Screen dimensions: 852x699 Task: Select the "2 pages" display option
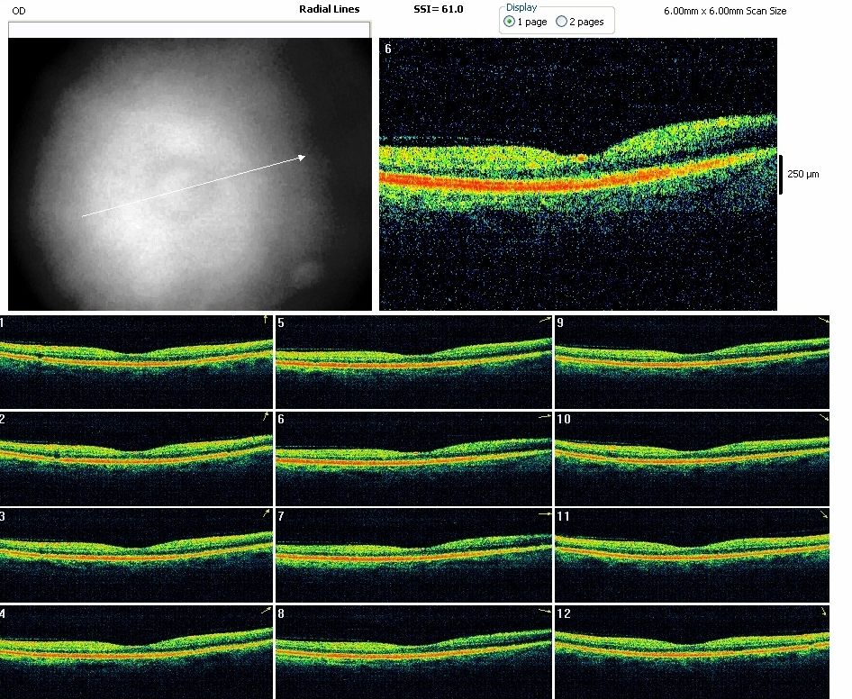coord(562,22)
